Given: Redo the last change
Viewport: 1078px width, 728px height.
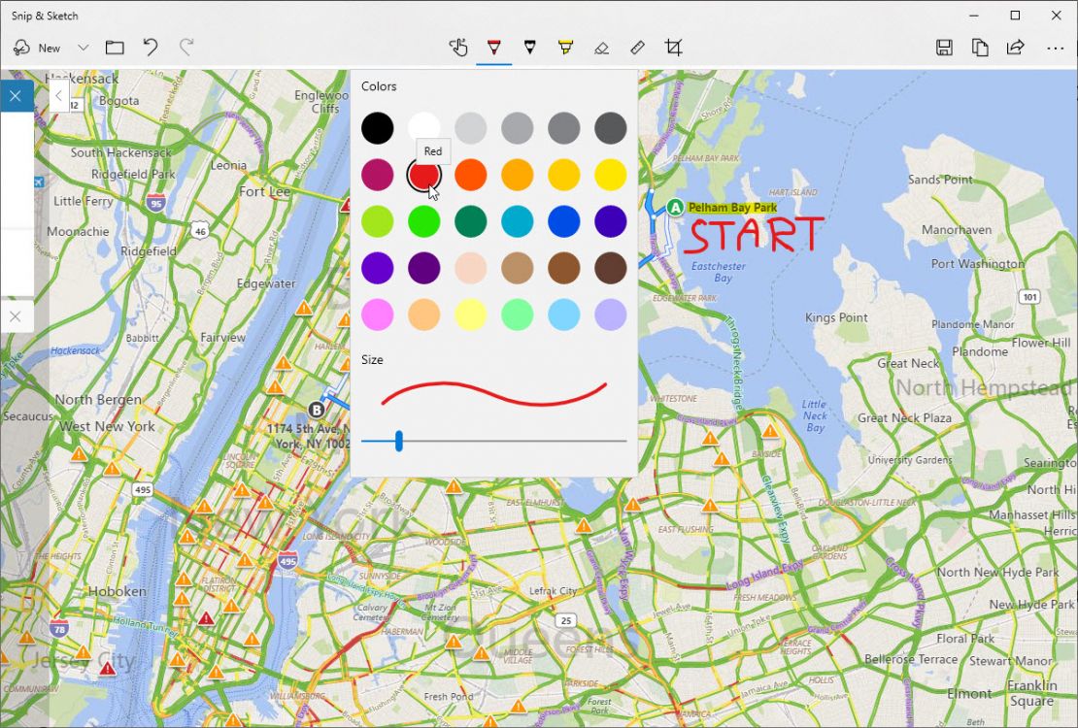Looking at the screenshot, I should coord(185,47).
